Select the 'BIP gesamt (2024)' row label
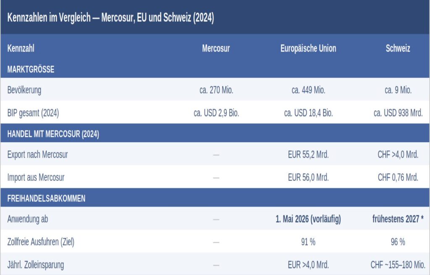430x275 pixels. click(33, 113)
